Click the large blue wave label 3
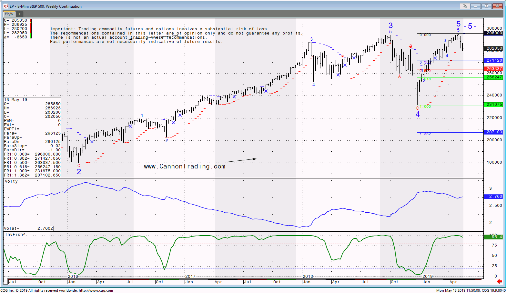 tap(391, 25)
